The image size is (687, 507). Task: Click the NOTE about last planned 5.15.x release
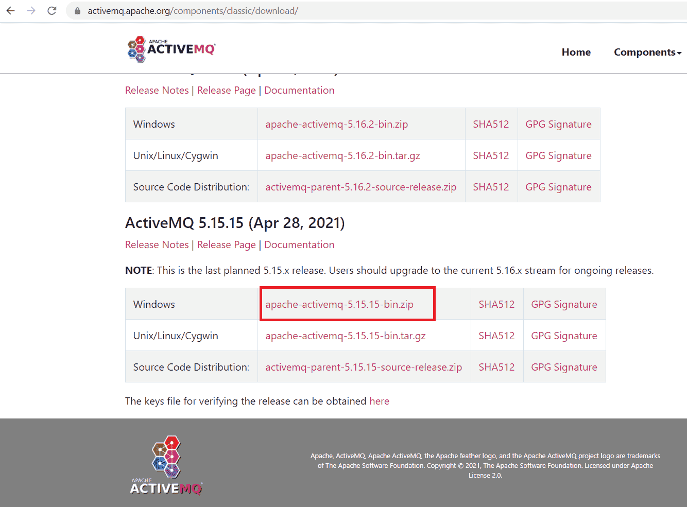[389, 270]
